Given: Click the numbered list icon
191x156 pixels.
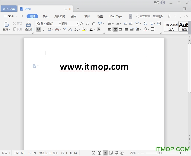Looking at the screenshot, I should 117,23.
